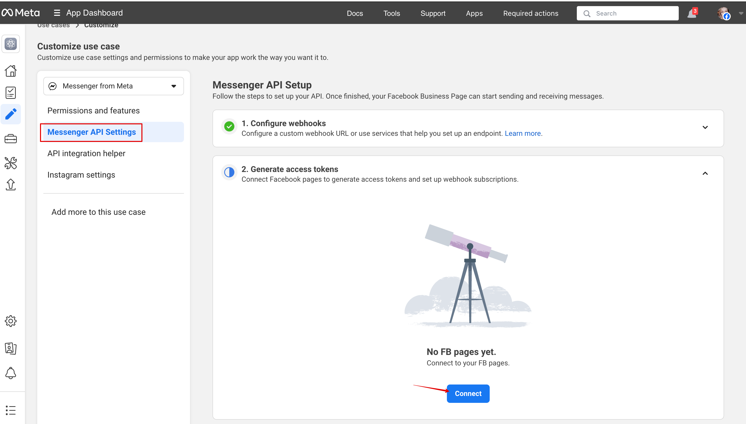Click the wrench tools sidebar icon

click(x=11, y=163)
